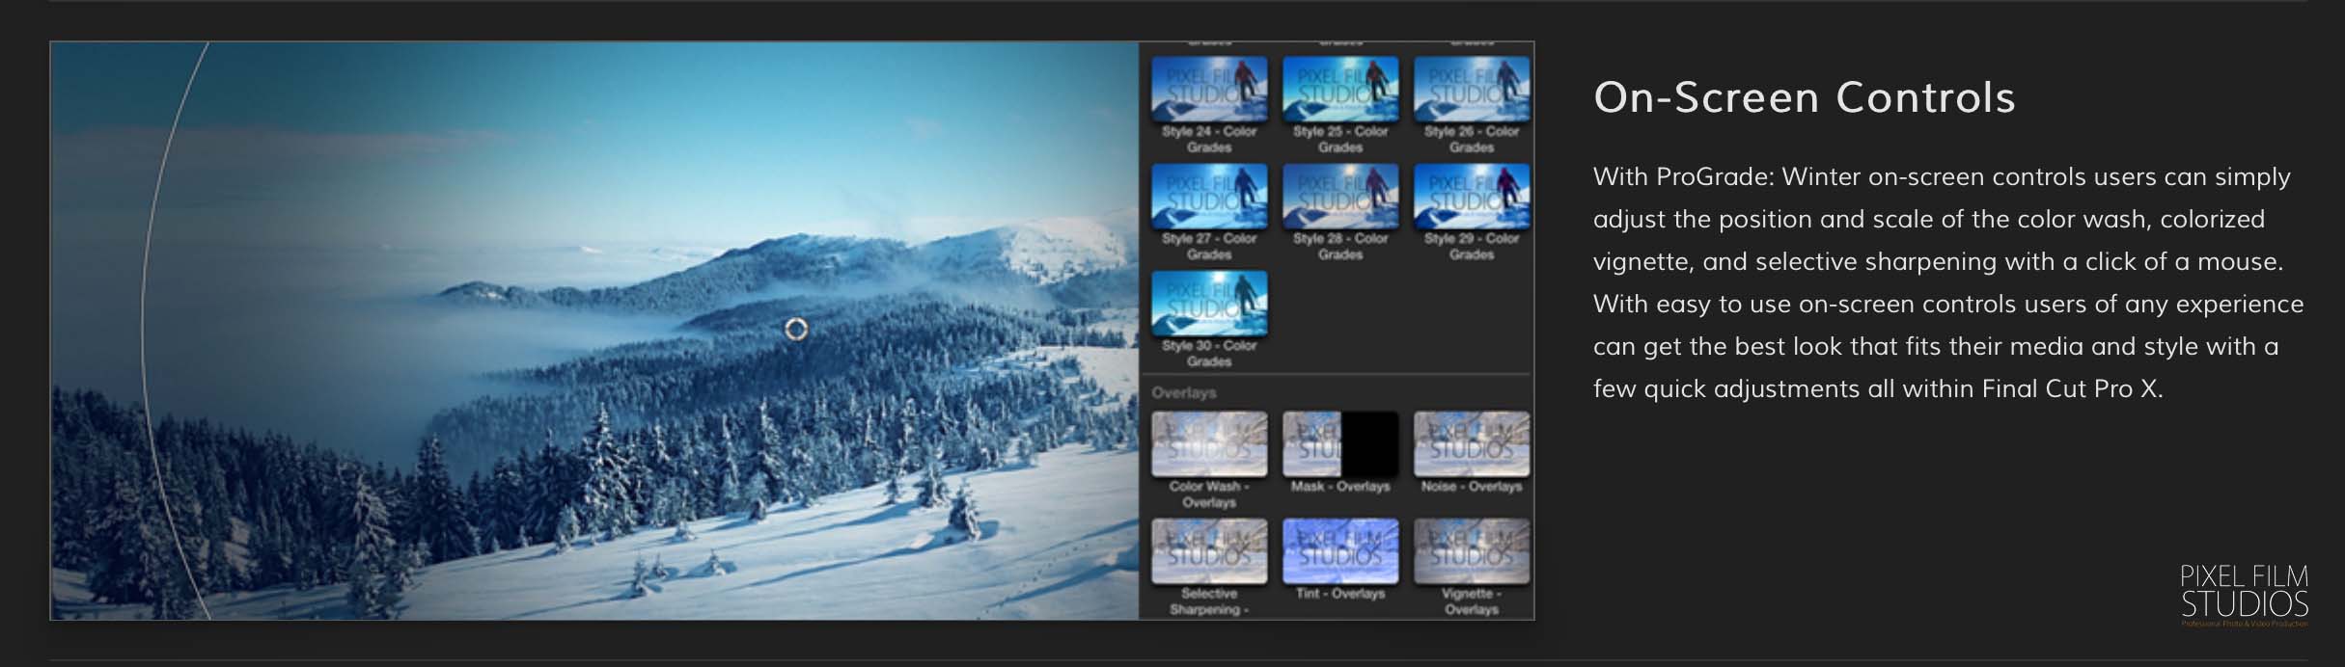This screenshot has width=2345, height=667.
Task: Click the Tint - Overlays label text
Action: (x=1340, y=594)
